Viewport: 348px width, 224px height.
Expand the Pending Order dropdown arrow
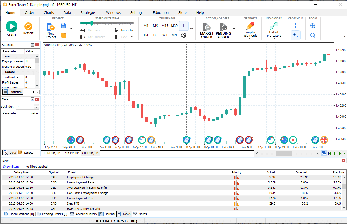click(234, 29)
